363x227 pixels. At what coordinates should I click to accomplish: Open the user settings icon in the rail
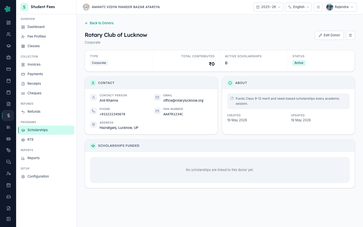(9, 174)
